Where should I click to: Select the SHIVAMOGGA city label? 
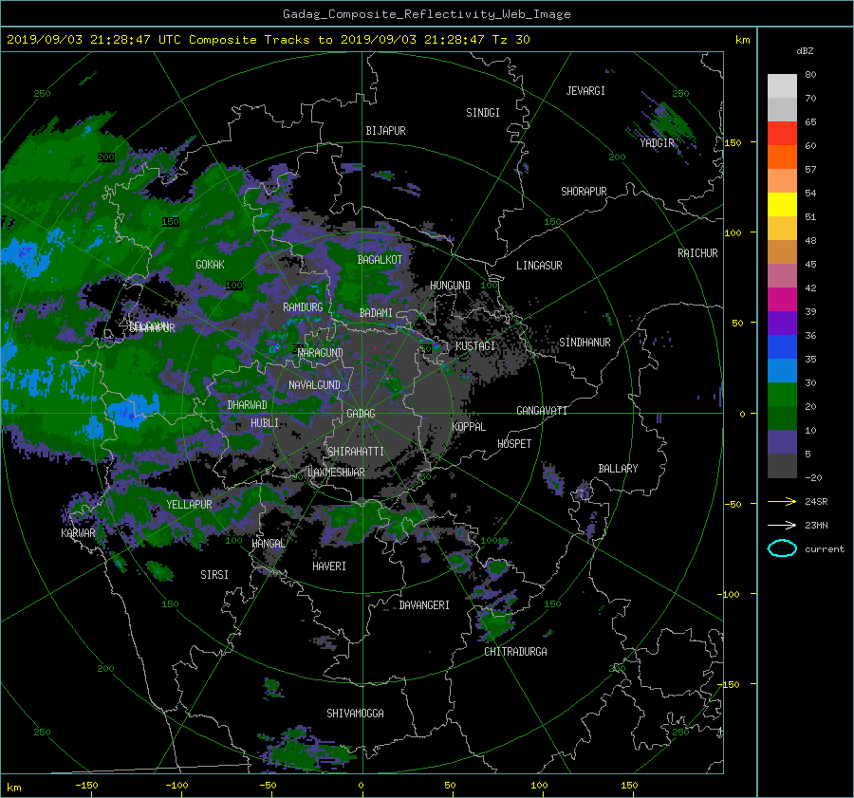(355, 713)
